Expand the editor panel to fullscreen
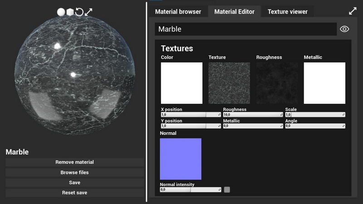 point(353,11)
